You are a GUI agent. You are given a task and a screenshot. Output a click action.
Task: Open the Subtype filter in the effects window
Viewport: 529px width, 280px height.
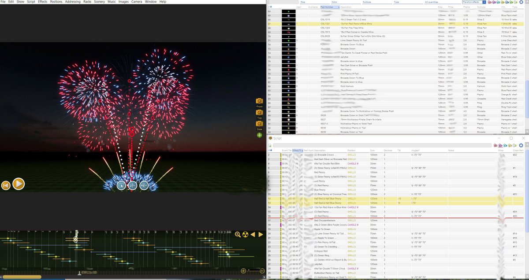click(377, 2)
